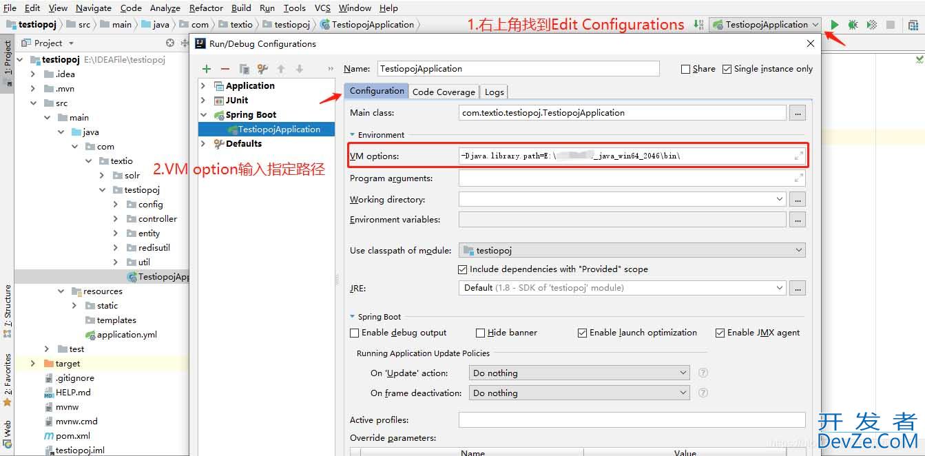Collapse the Spring Boot settings section
Image resolution: width=925 pixels, height=456 pixels.
coord(353,317)
